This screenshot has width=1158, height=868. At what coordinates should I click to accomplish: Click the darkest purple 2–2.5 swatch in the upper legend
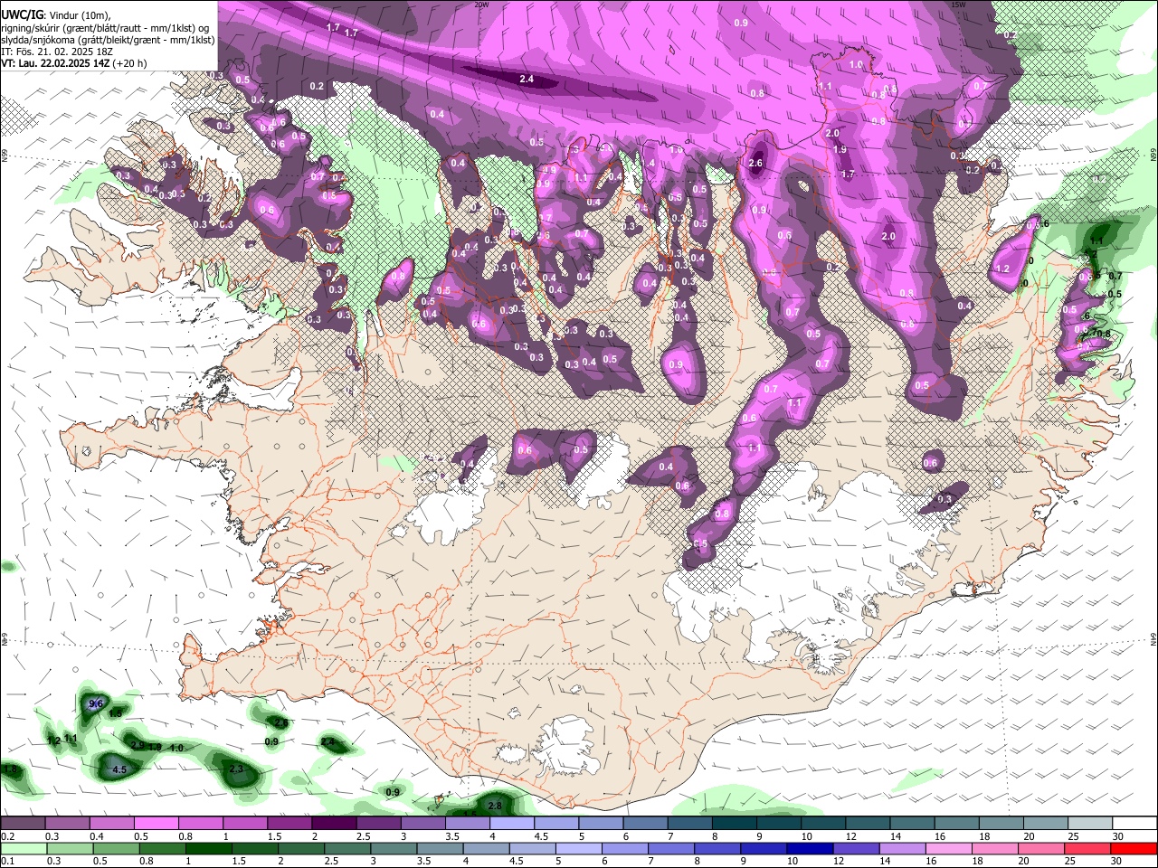333,824
